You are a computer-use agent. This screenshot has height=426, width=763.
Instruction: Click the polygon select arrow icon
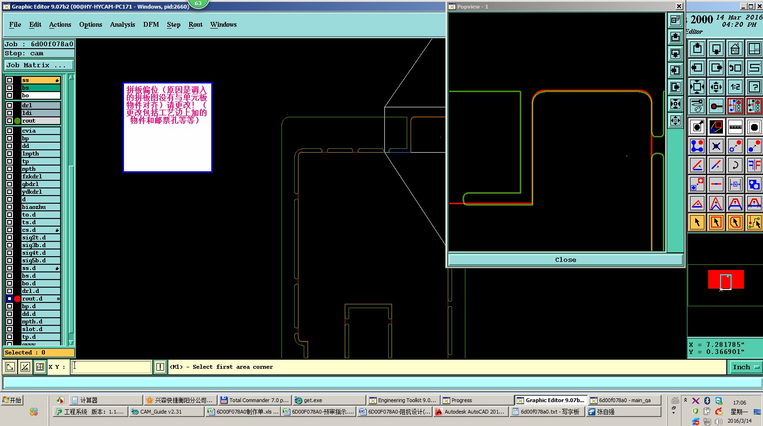(x=735, y=222)
